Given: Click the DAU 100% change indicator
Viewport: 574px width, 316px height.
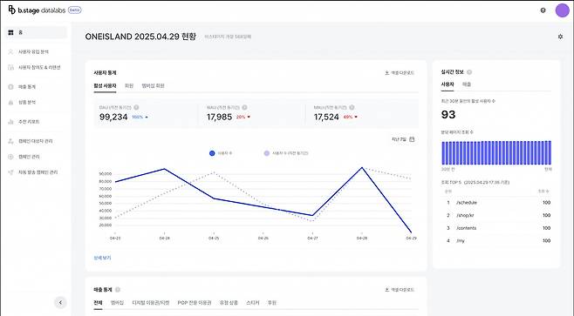Looking at the screenshot, I should 140,118.
